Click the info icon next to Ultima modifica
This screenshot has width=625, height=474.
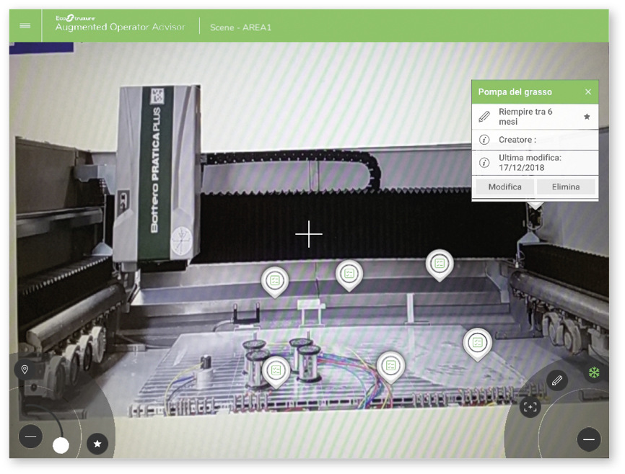484,162
